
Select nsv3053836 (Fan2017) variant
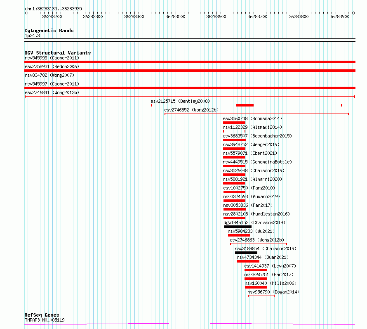(x=248, y=205)
